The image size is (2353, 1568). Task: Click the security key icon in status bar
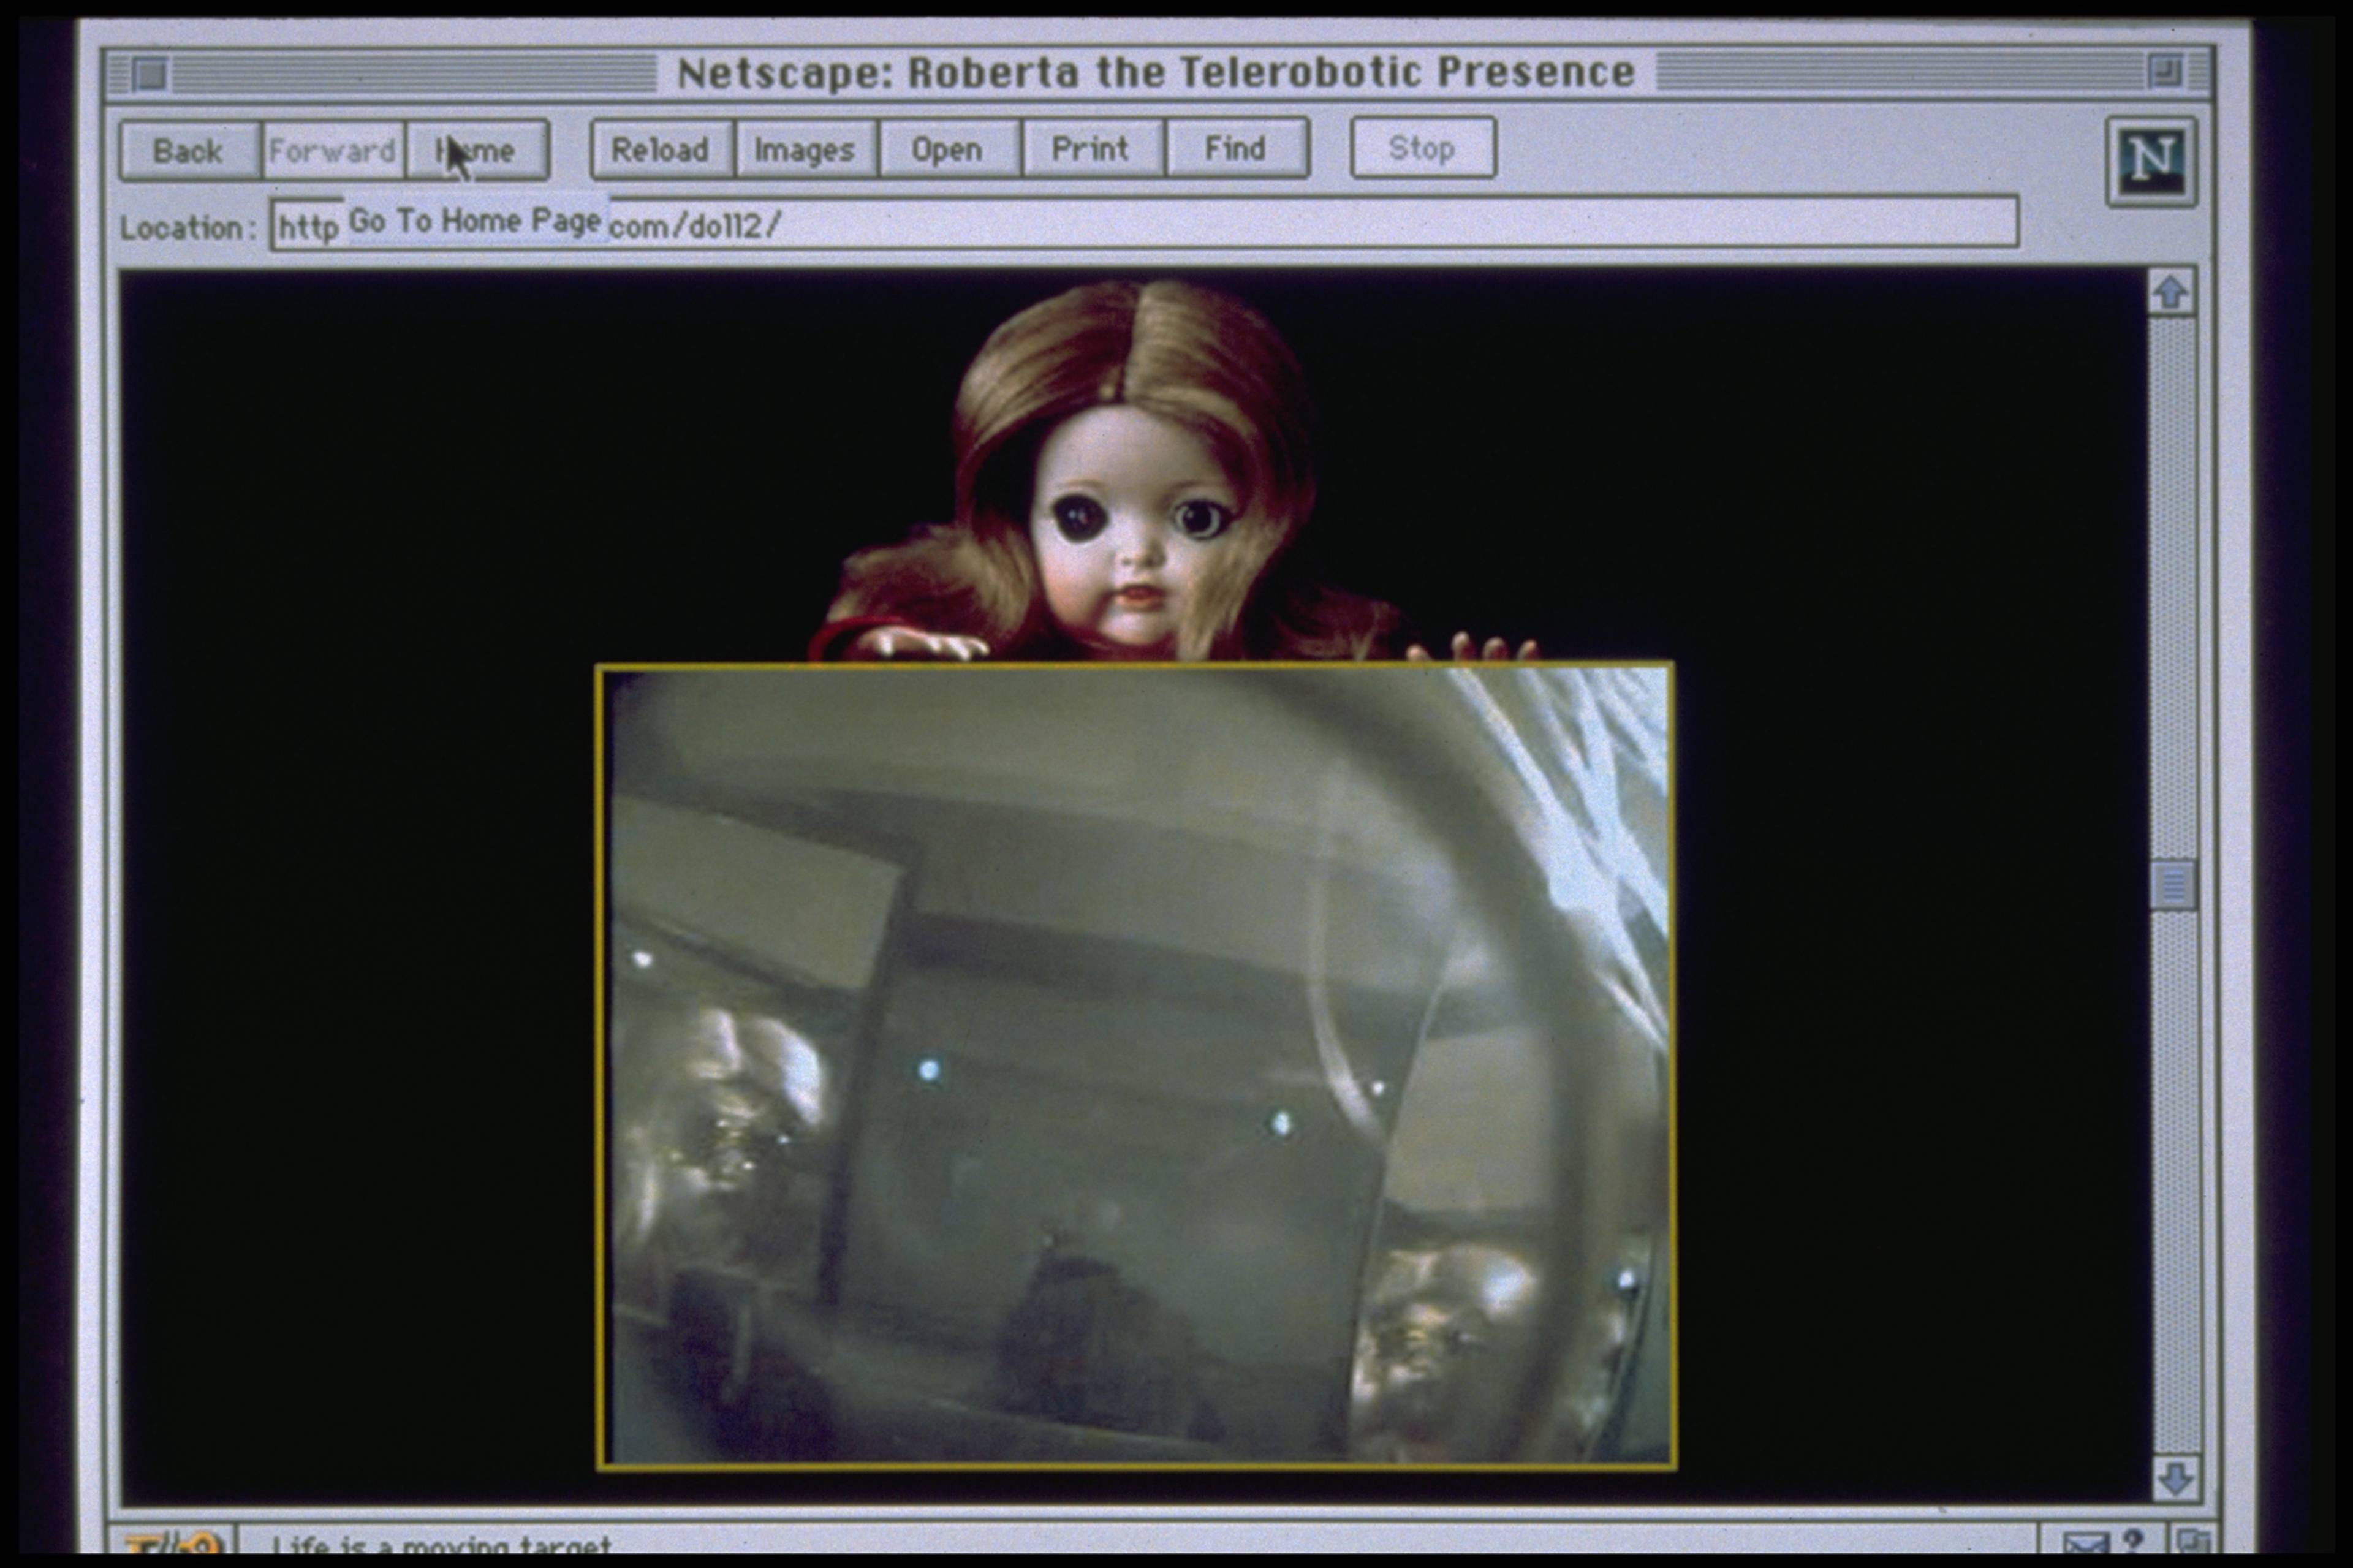tap(172, 1543)
